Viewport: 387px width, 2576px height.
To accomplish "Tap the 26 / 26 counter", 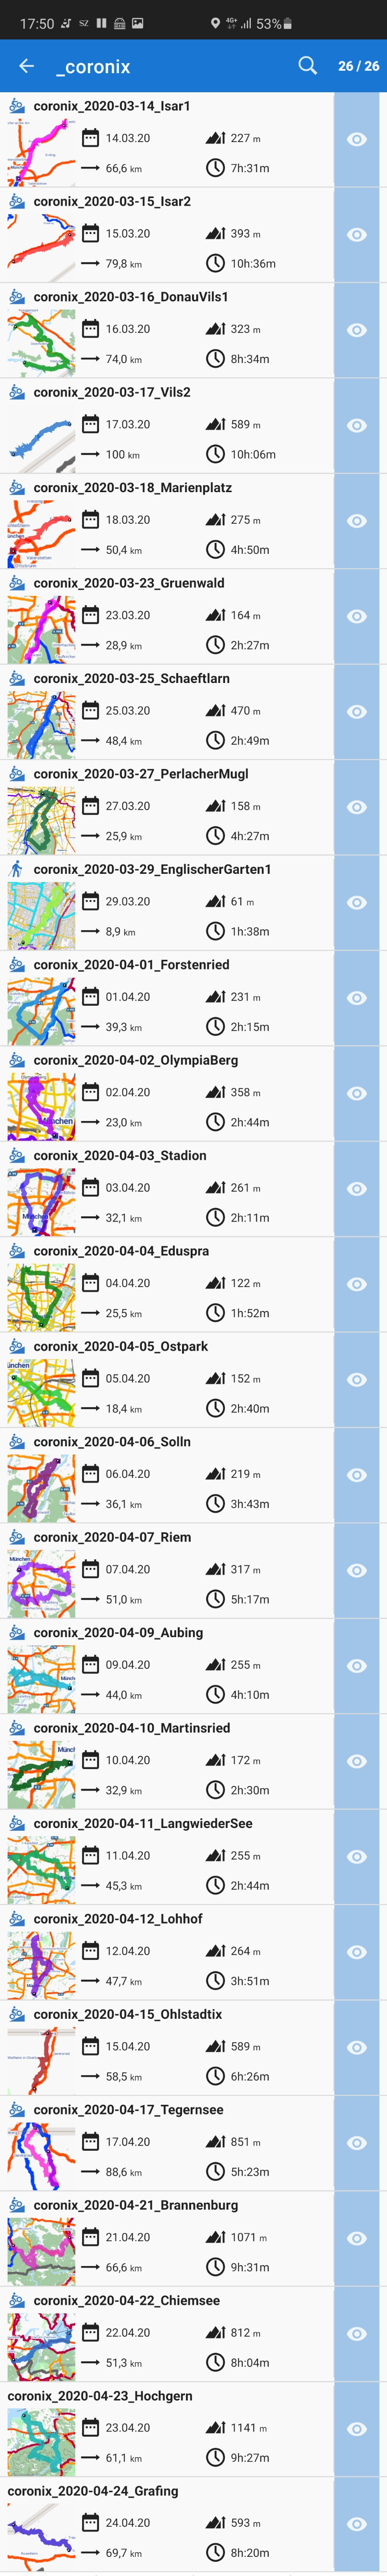I will tap(358, 66).
